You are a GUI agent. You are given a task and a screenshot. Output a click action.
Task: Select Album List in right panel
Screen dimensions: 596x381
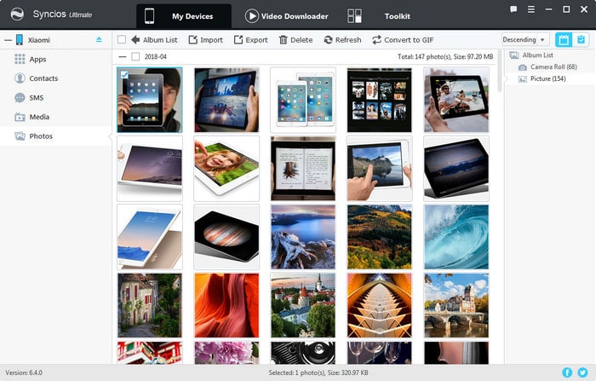(532, 55)
